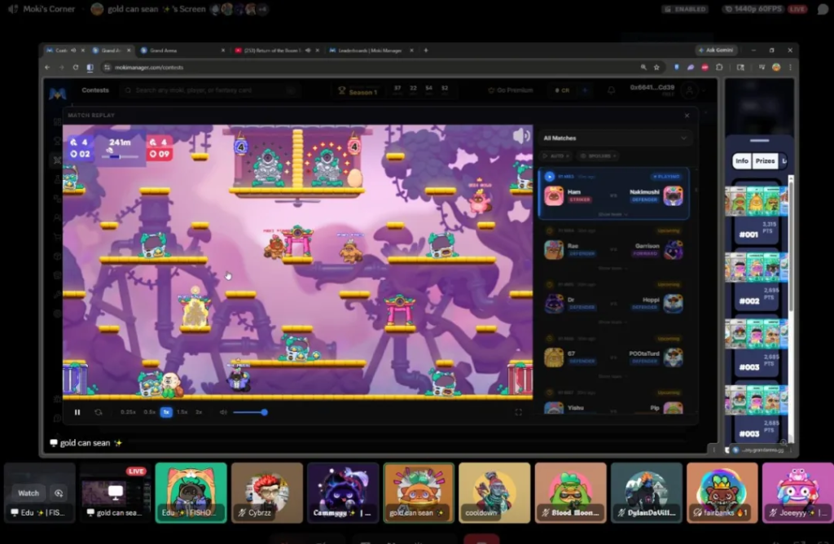The image size is (834, 544).
Task: Switch to the Prizes tab
Action: click(765, 161)
